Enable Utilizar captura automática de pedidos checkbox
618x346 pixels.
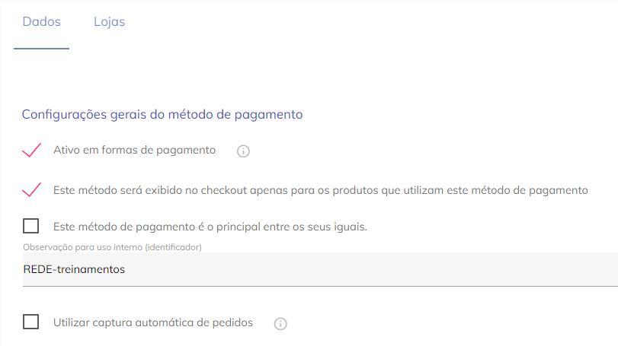[x=30, y=322]
